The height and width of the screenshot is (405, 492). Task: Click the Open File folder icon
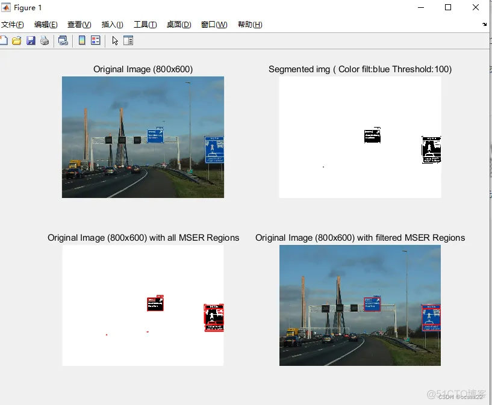pyautogui.click(x=17, y=40)
